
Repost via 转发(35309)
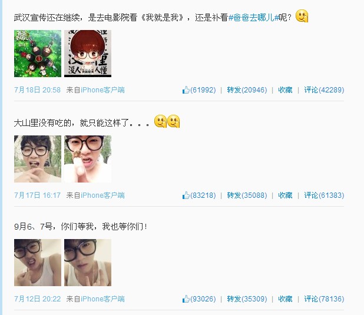click(x=247, y=299)
